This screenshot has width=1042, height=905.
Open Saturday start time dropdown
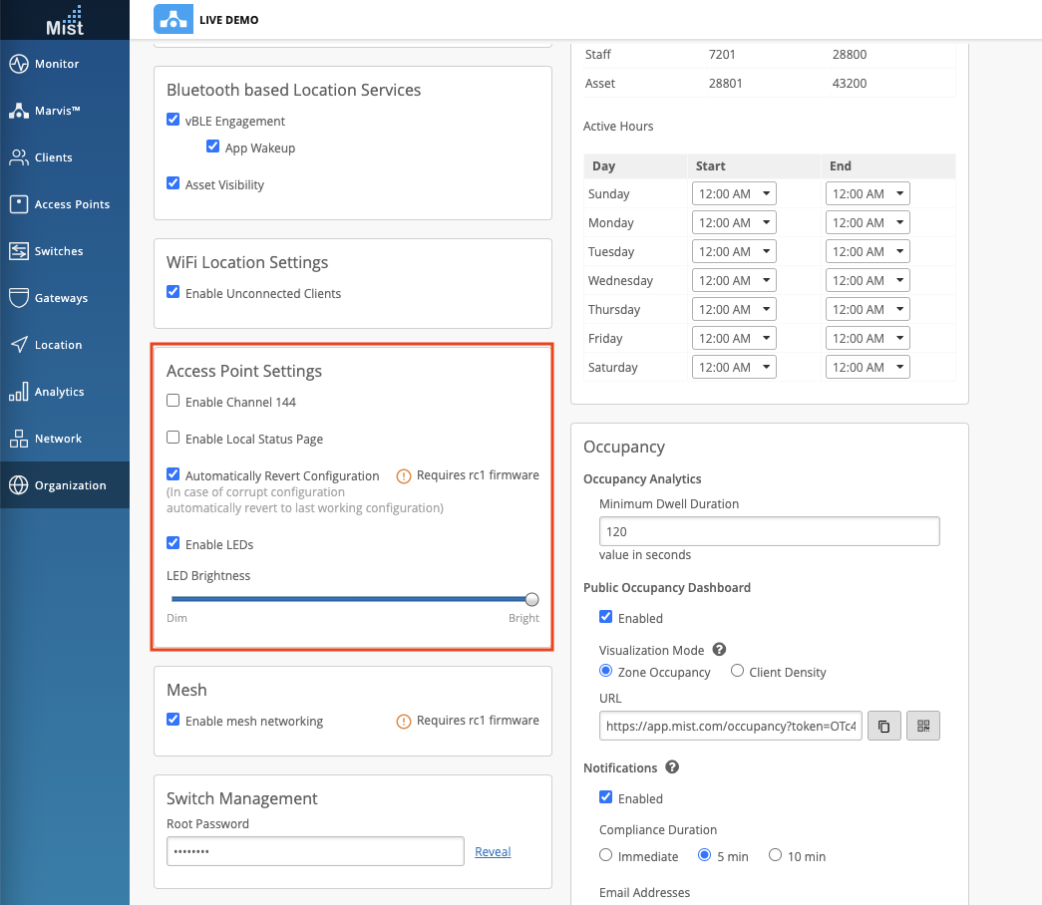click(x=734, y=367)
